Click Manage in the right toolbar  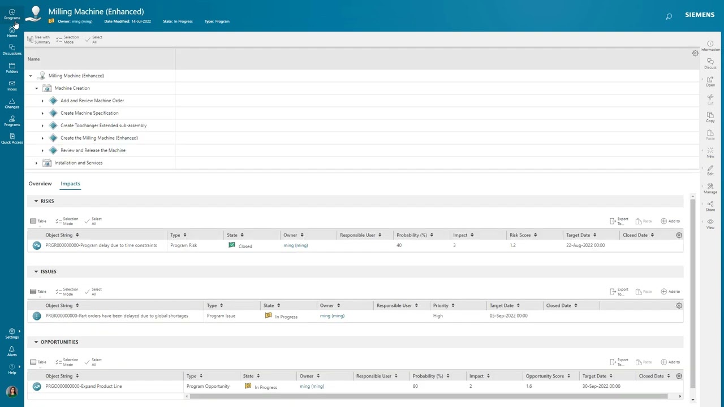pos(710,188)
